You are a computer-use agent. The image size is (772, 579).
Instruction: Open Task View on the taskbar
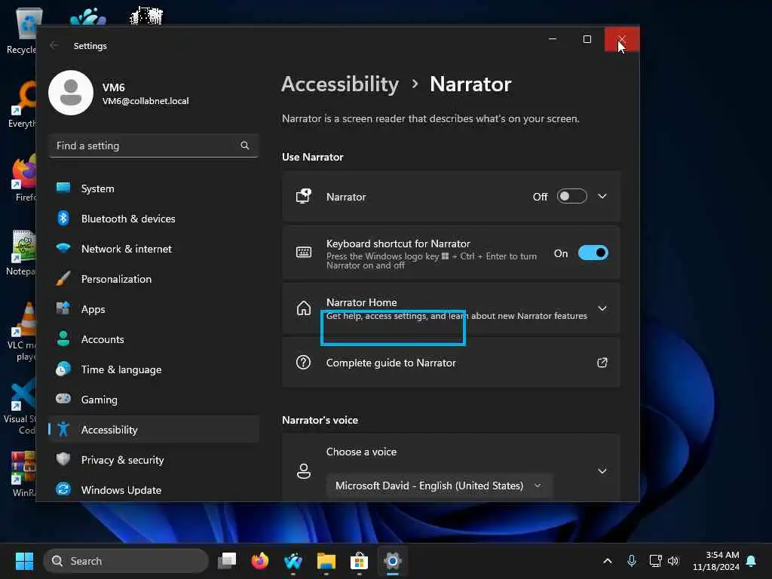coord(227,561)
